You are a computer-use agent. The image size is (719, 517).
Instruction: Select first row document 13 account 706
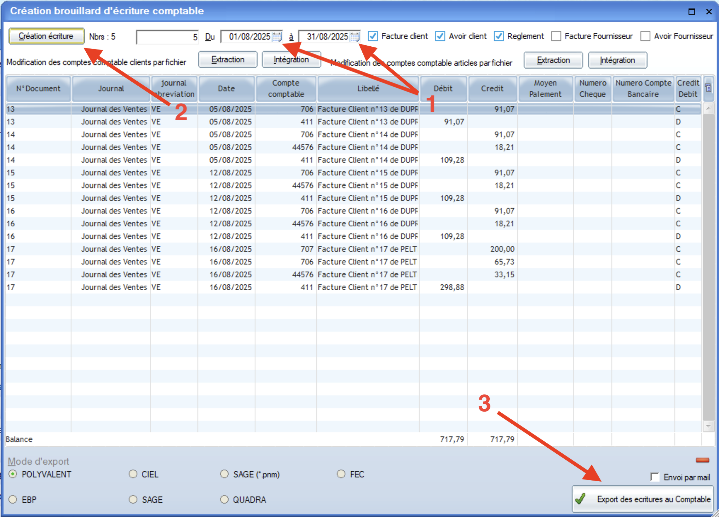click(353, 109)
